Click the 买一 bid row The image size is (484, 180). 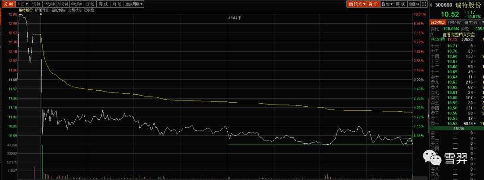click(457, 133)
